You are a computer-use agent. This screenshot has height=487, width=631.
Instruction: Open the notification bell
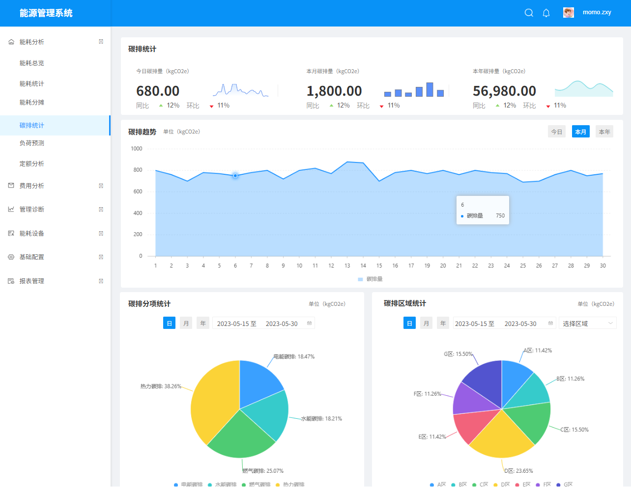pyautogui.click(x=546, y=13)
